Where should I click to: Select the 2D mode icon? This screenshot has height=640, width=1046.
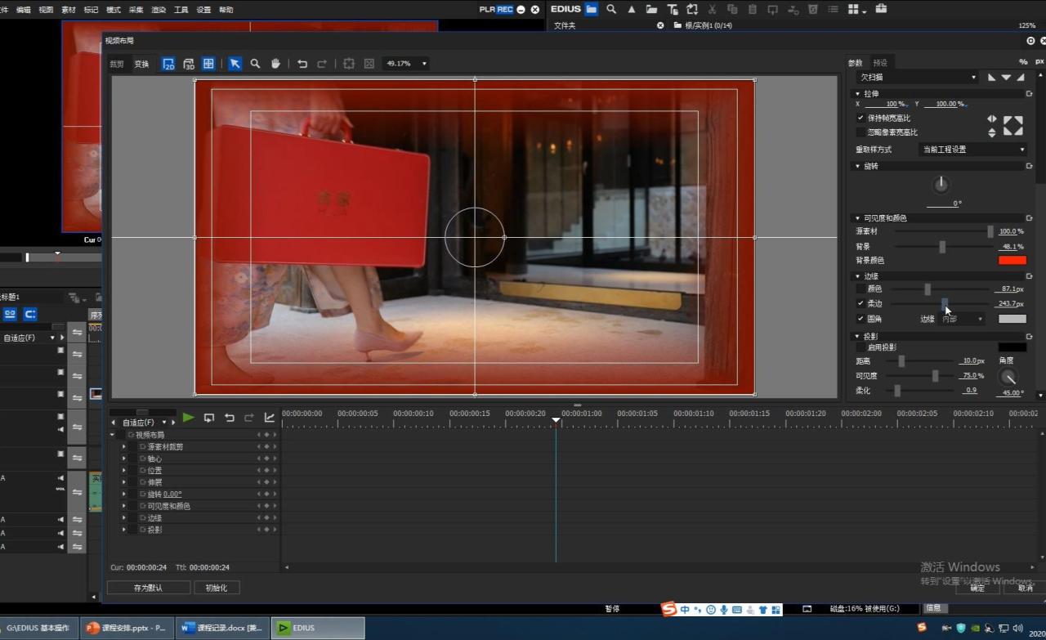click(168, 64)
